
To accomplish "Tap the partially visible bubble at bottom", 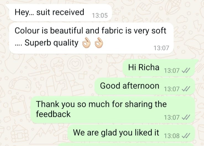I will (126, 145).
